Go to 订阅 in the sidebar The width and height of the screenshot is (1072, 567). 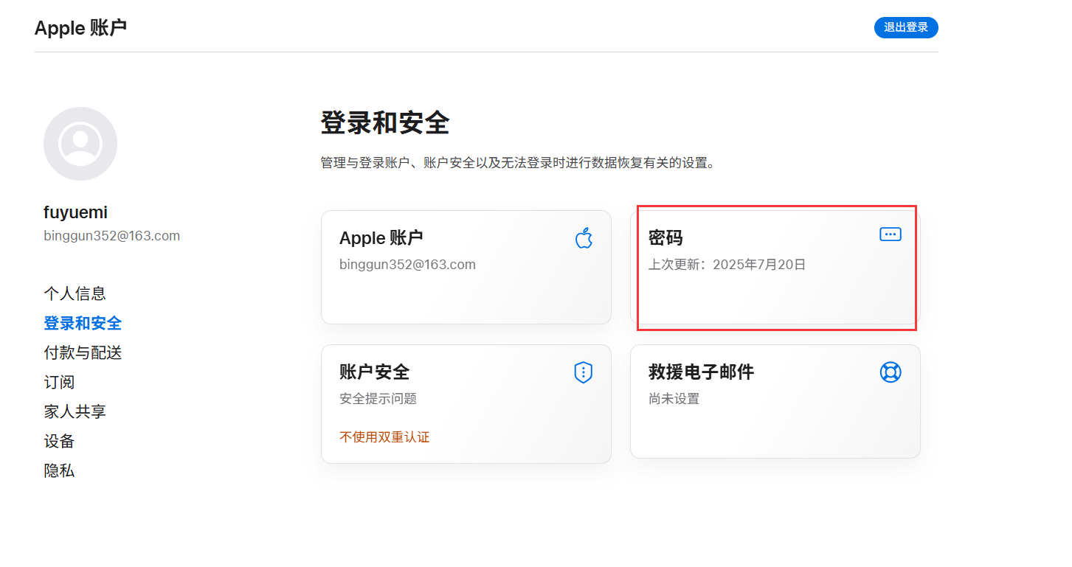pyautogui.click(x=59, y=382)
